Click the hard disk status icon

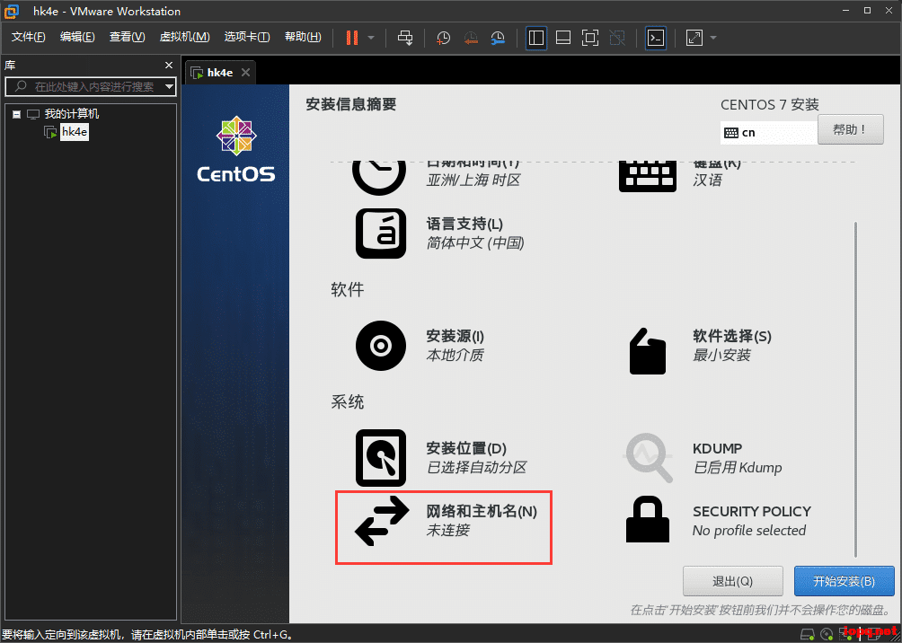point(807,634)
